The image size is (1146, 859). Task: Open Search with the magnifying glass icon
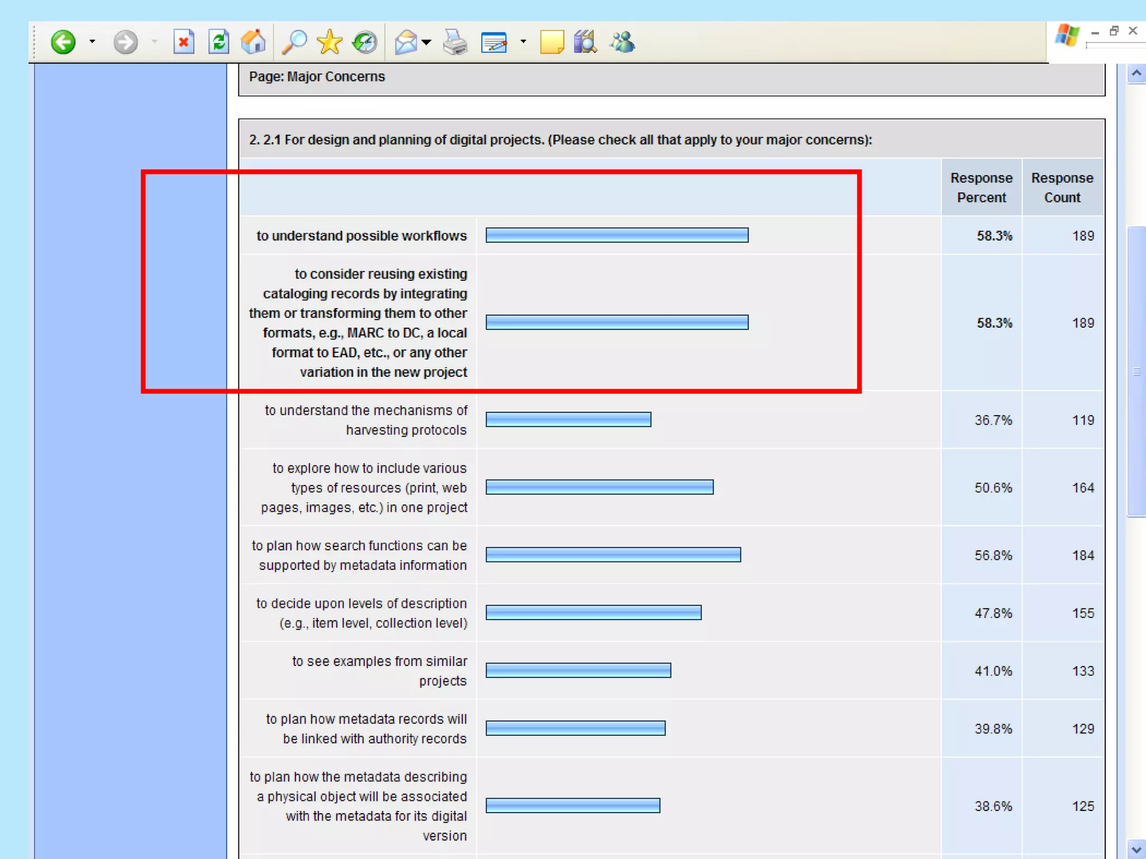(294, 42)
